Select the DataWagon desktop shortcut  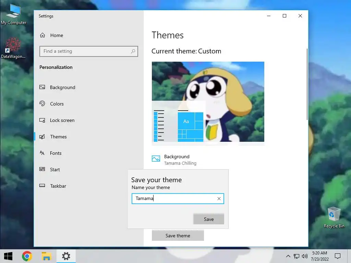(x=13, y=48)
